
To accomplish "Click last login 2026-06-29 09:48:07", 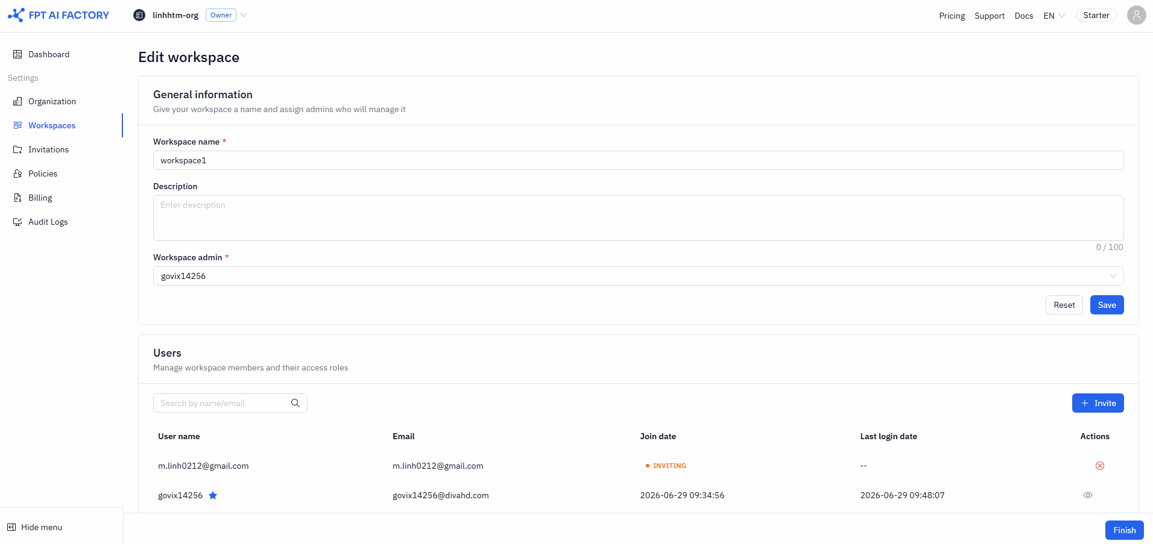I will click(902, 495).
